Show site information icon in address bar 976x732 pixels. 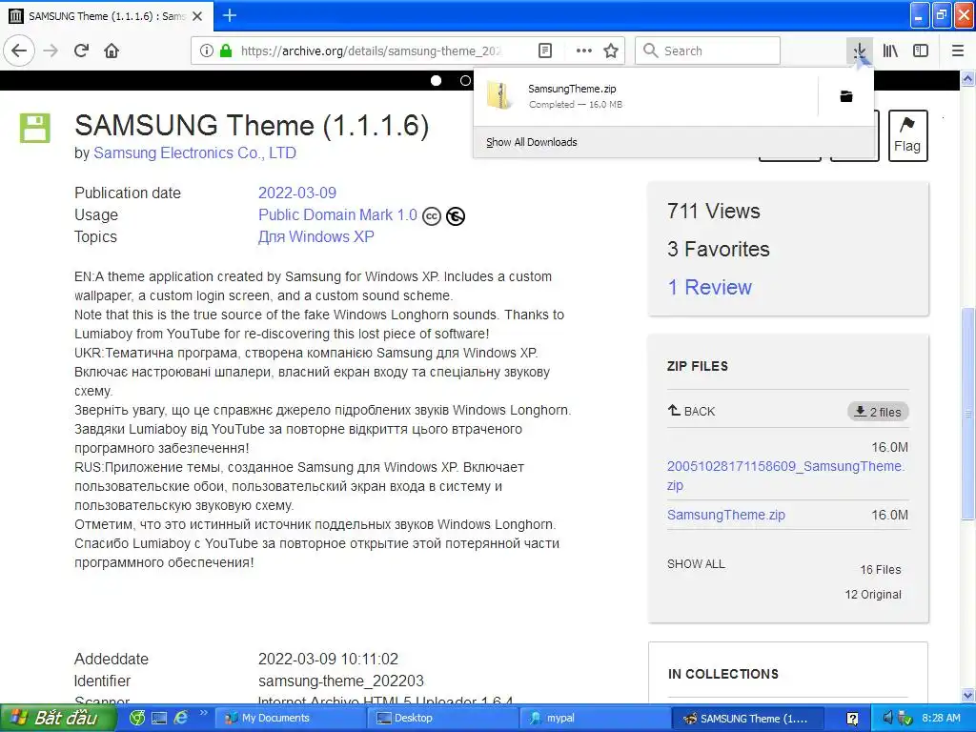coord(206,51)
